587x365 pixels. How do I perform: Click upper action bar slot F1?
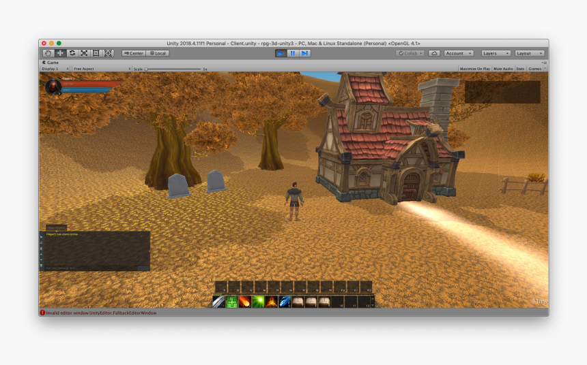[x=221, y=287]
